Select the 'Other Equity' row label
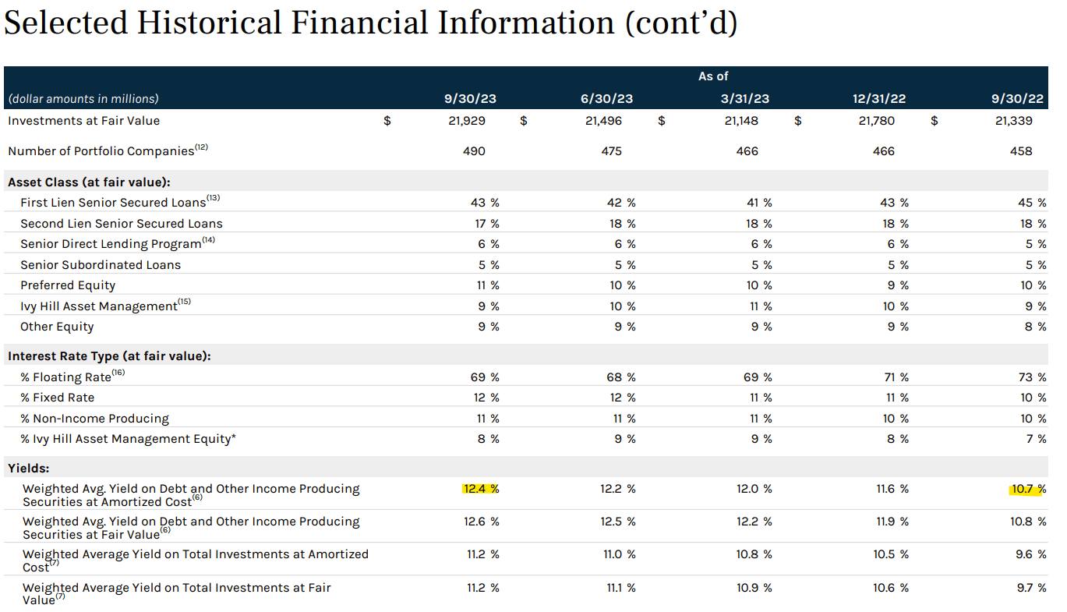The height and width of the screenshot is (612, 1067). pyautogui.click(x=57, y=327)
